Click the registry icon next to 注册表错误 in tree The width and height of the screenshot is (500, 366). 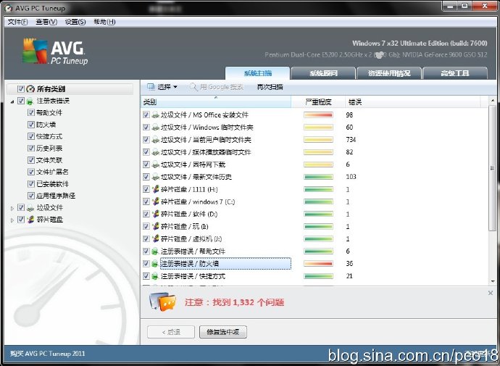[x=30, y=101]
